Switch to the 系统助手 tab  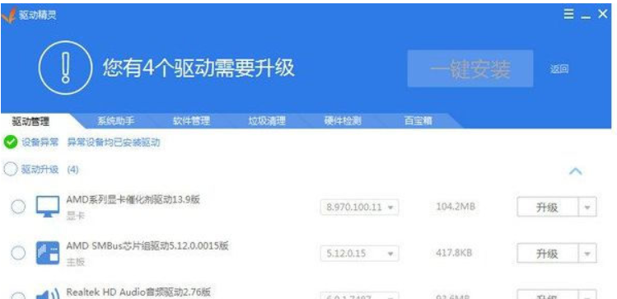coord(115,121)
